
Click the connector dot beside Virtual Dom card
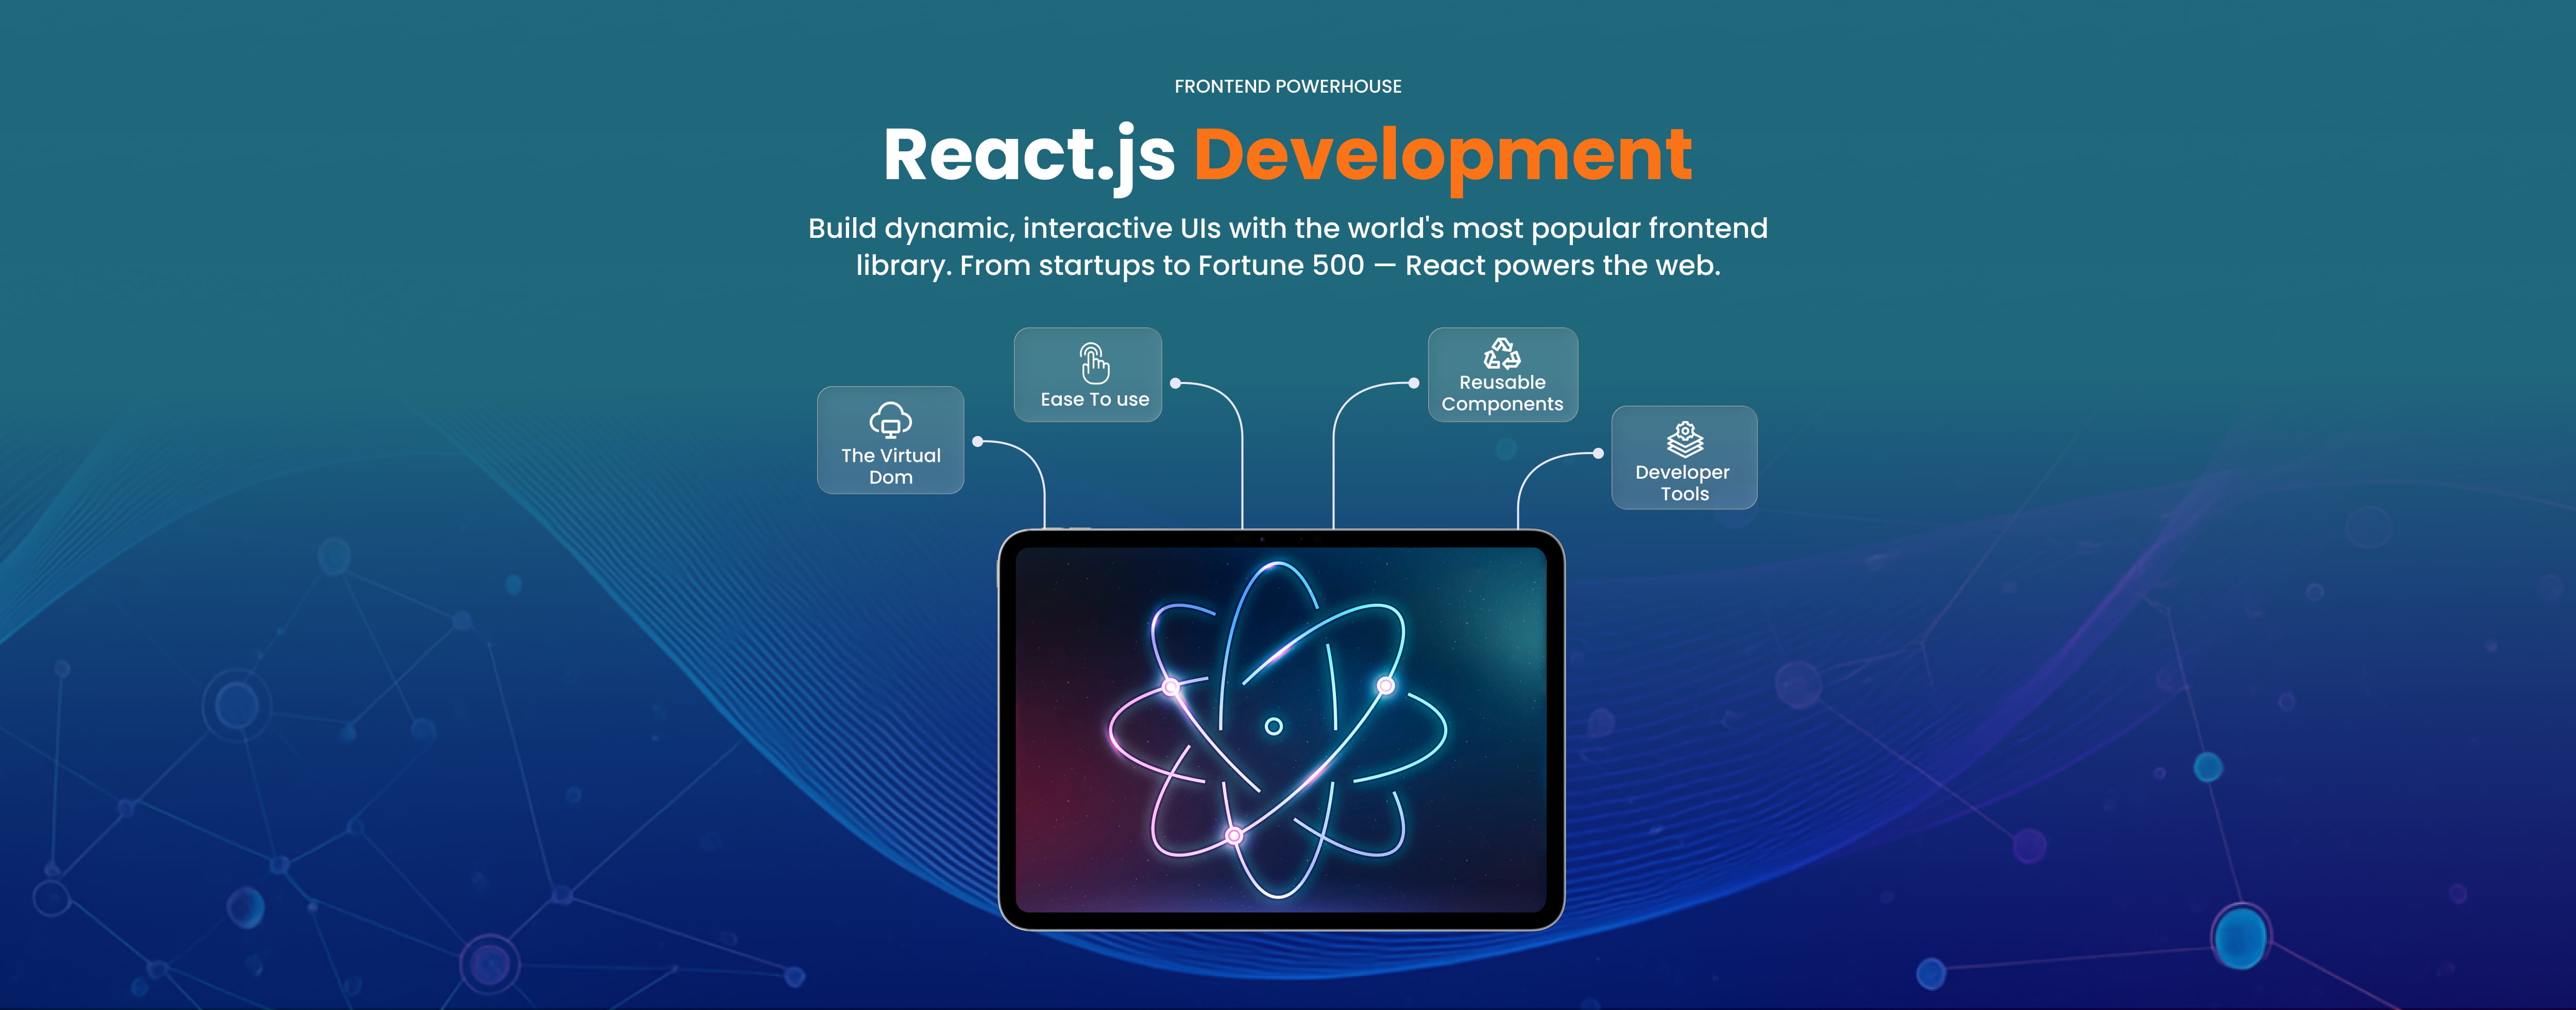tap(977, 441)
